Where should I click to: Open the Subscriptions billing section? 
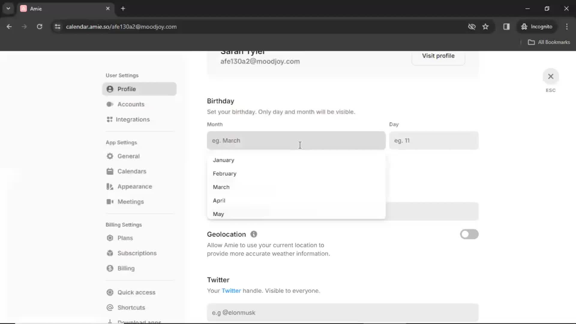click(137, 253)
